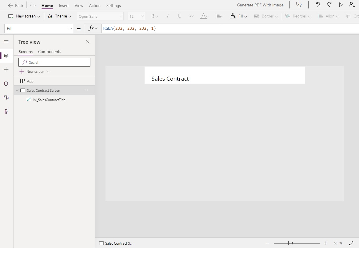The width and height of the screenshot is (359, 254).
Task: Toggle bold formatting in the ribbon
Action: click(153, 16)
